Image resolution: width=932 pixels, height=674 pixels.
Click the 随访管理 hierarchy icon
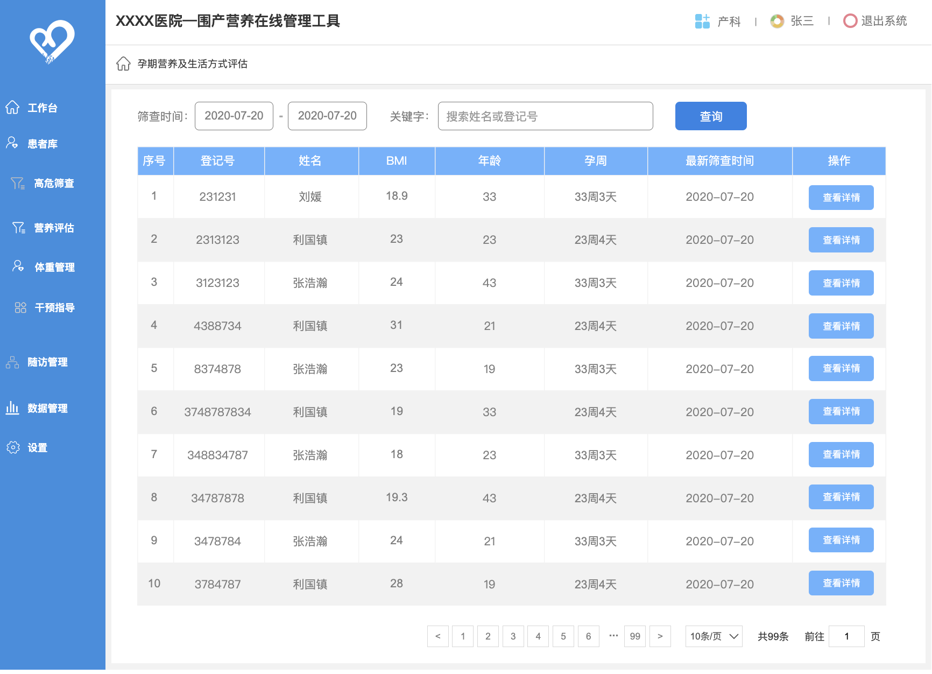[12, 362]
